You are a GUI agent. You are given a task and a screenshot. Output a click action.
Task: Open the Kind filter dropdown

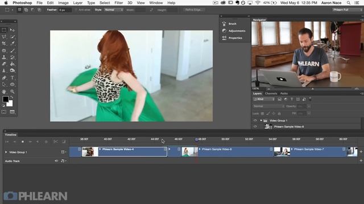(x=264, y=99)
